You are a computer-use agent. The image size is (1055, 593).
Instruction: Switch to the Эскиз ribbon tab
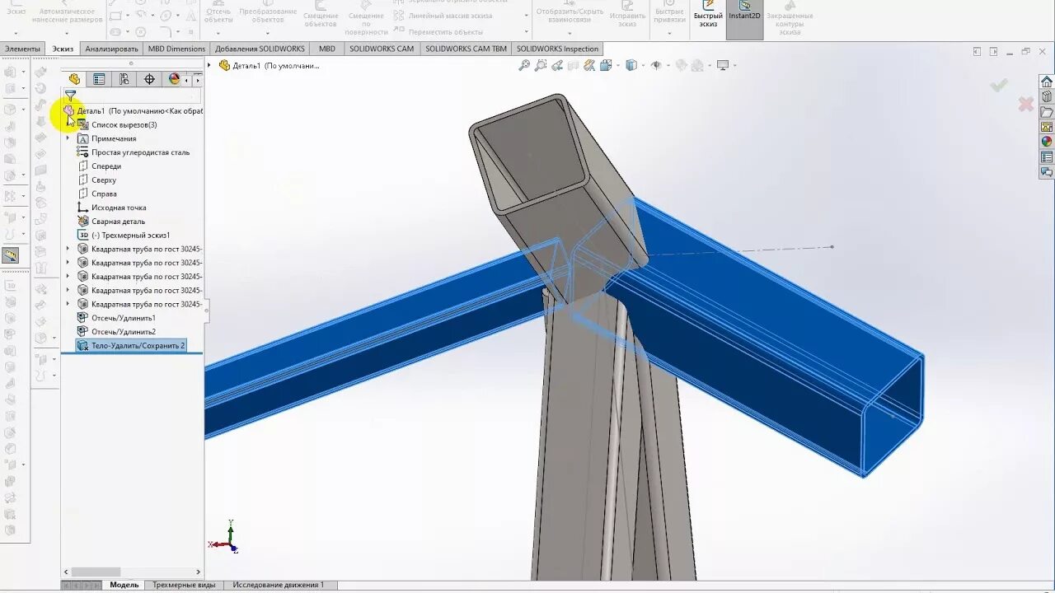click(x=63, y=49)
